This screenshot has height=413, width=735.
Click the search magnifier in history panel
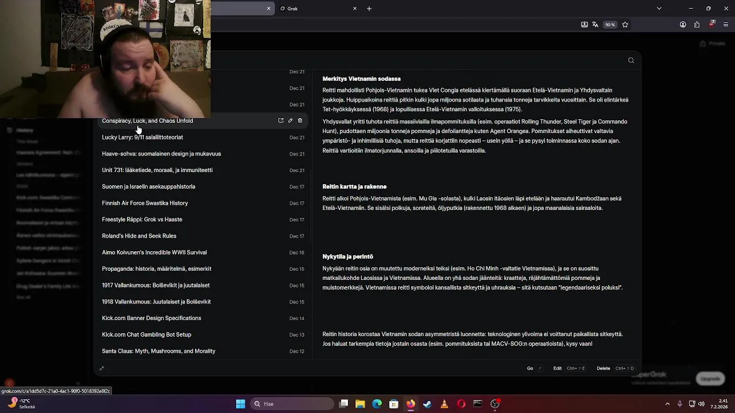631,60
